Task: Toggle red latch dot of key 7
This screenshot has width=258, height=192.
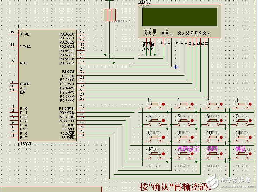Action: tap(250, 121)
